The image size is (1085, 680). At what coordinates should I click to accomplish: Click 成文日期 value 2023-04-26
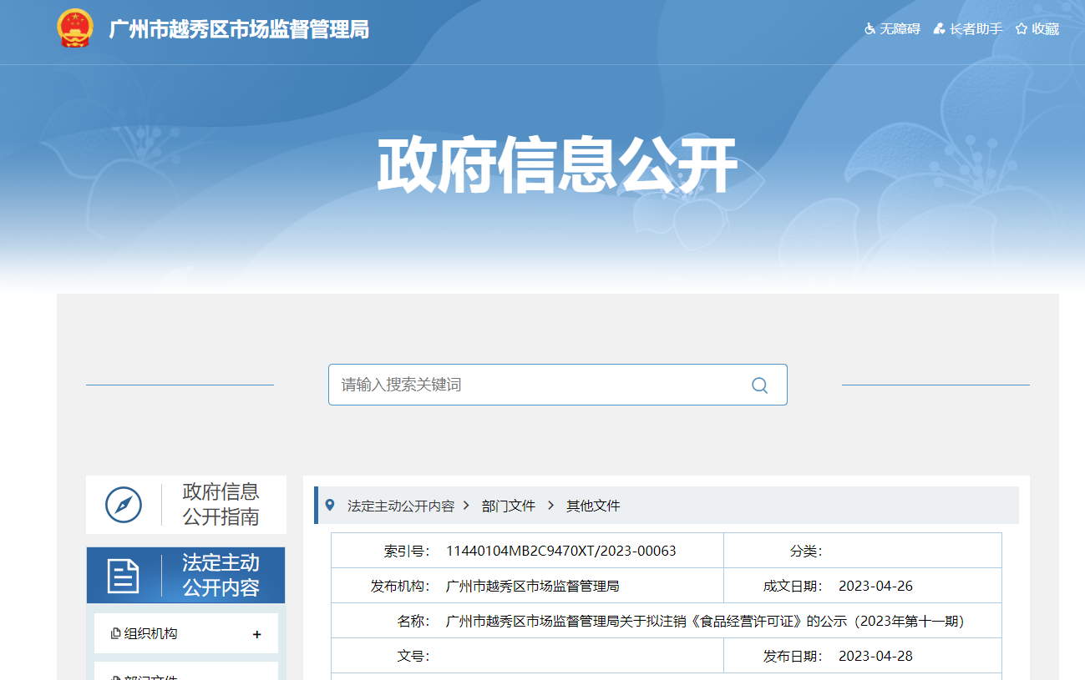tap(875, 586)
